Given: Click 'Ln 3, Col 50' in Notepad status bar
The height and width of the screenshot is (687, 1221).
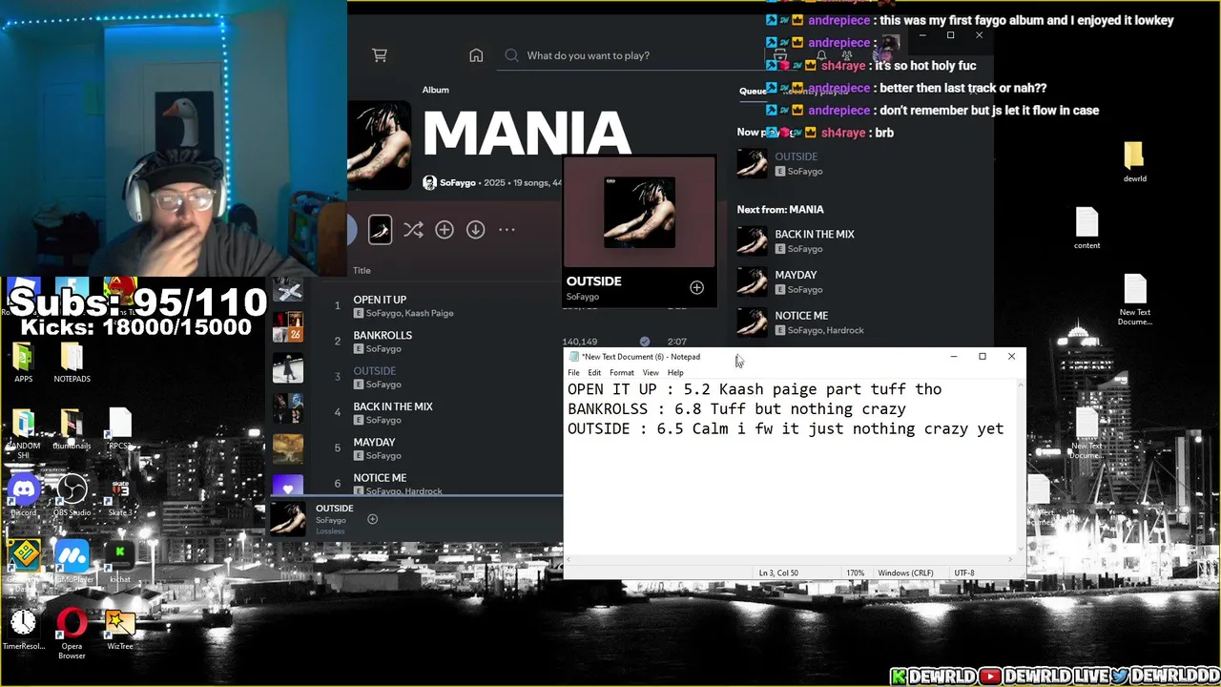Looking at the screenshot, I should [778, 572].
